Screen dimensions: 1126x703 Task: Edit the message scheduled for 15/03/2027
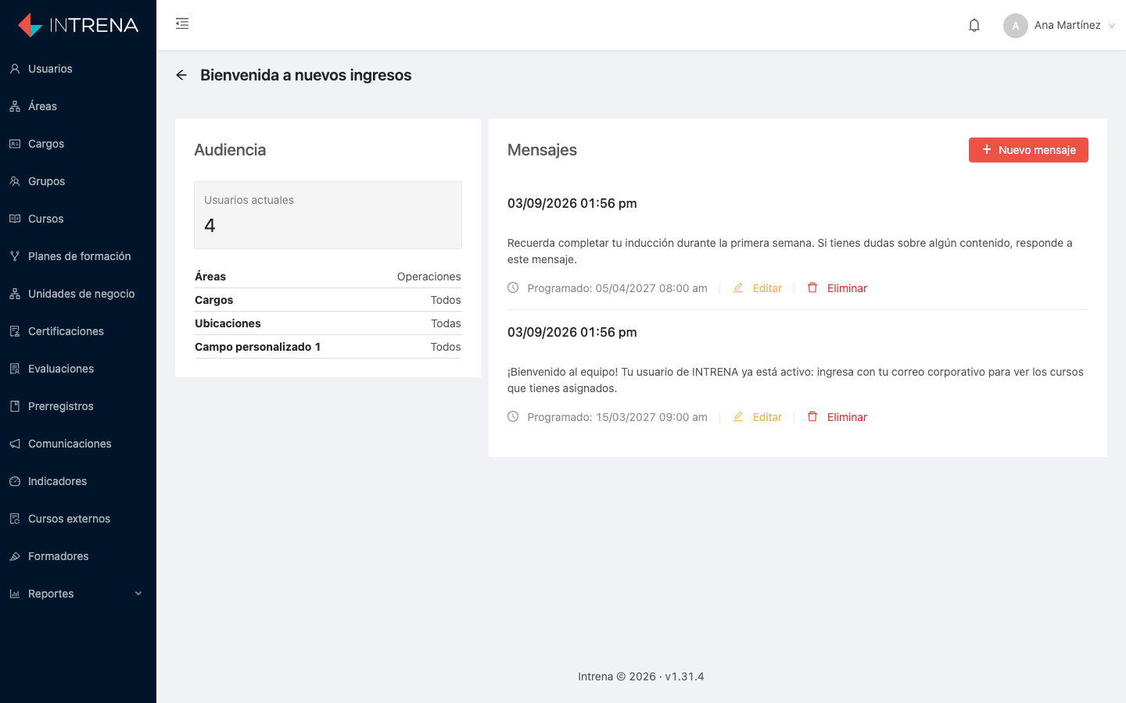758,417
